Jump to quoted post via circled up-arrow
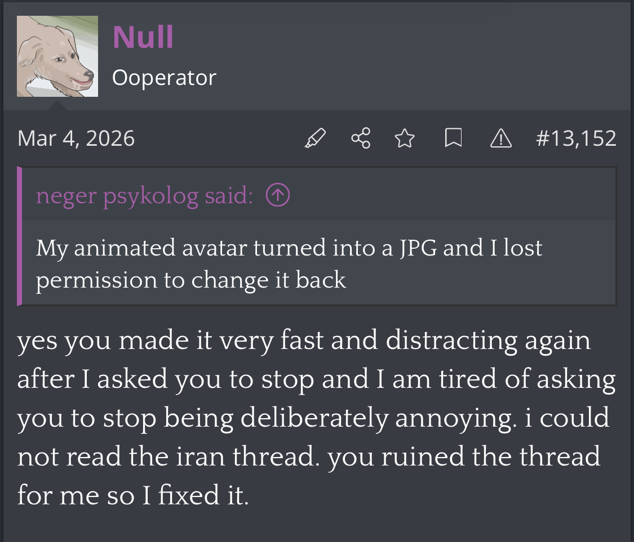This screenshot has width=634, height=542. pyautogui.click(x=278, y=195)
